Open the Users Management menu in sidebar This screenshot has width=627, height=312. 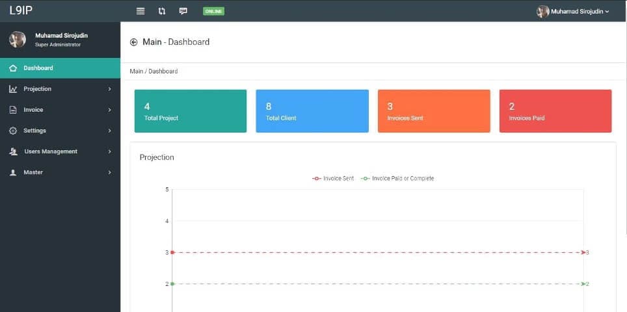[60, 151]
